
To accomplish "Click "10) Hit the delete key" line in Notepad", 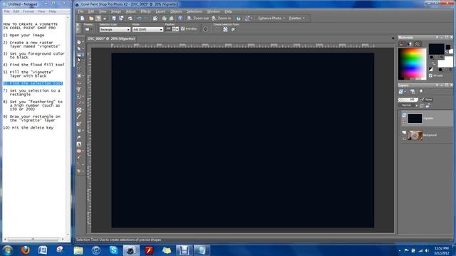I will click(x=28, y=128).
